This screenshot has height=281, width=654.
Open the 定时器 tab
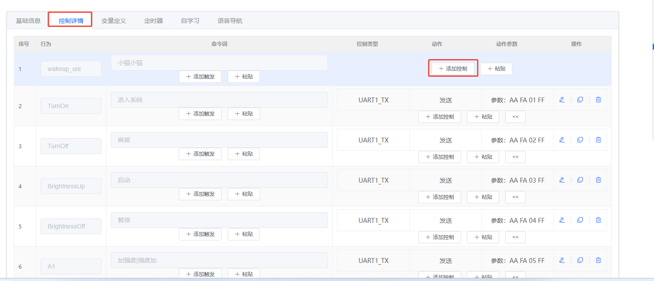(x=154, y=21)
